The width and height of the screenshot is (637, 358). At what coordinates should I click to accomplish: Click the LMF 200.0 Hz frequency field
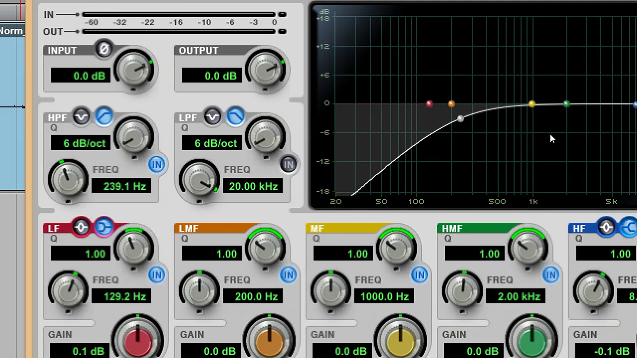pos(252,296)
